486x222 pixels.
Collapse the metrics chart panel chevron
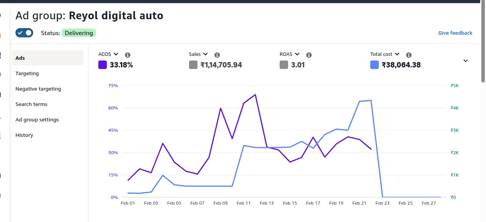pyautogui.click(x=466, y=61)
